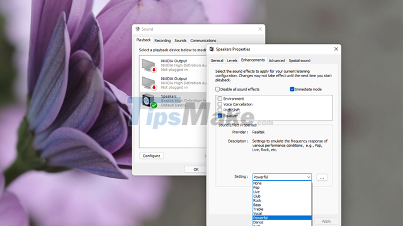This screenshot has height=226, width=403.
Task: Open the Spatial sound tab
Action: 300,60
